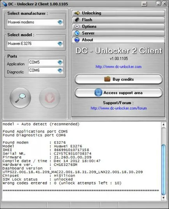This screenshot has height=209, width=169.
Task: Minimize the DC-Unlocker window
Action: pyautogui.click(x=158, y=4)
